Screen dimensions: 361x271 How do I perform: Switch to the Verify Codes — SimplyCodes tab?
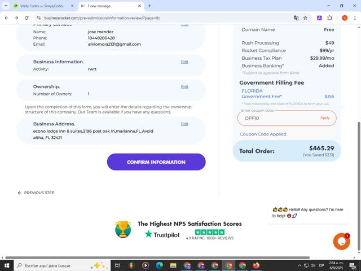click(x=42, y=6)
